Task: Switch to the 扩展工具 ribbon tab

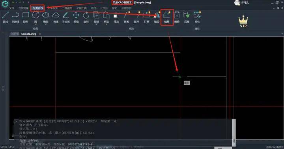Action: 82,8
